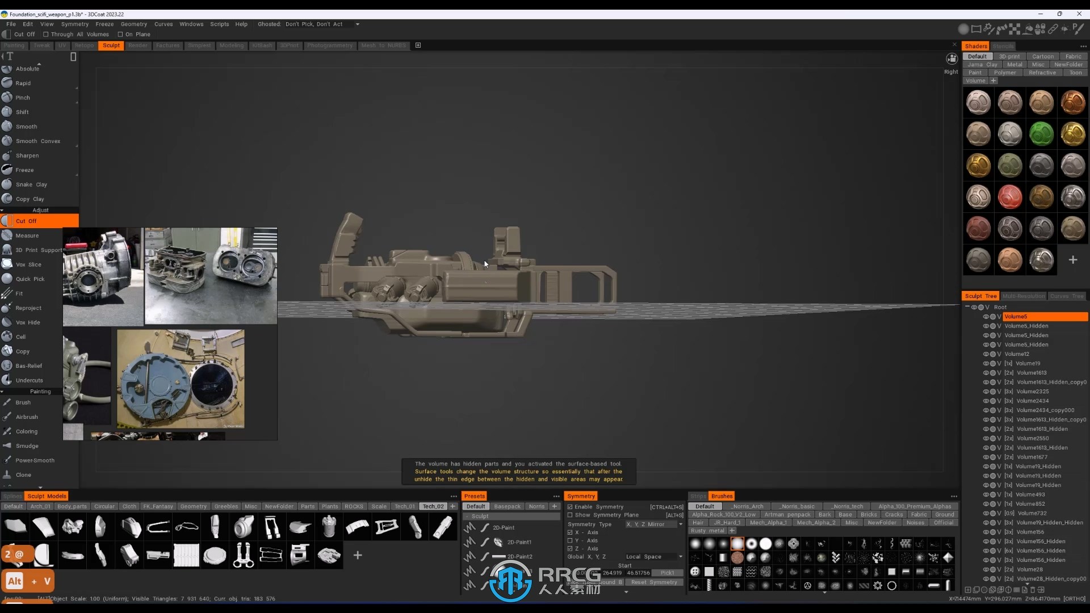Select the Copy Clay tool
Screen dimensions: 1090x613
[30, 199]
